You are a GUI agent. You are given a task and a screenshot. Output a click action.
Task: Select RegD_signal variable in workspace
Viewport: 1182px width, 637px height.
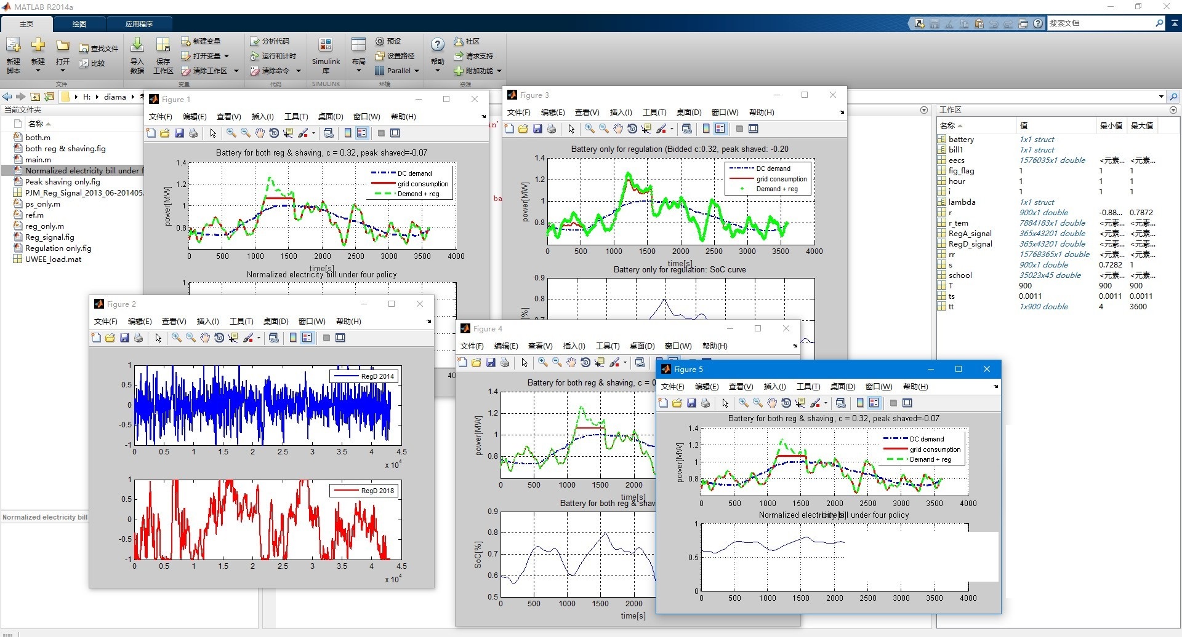coord(970,244)
